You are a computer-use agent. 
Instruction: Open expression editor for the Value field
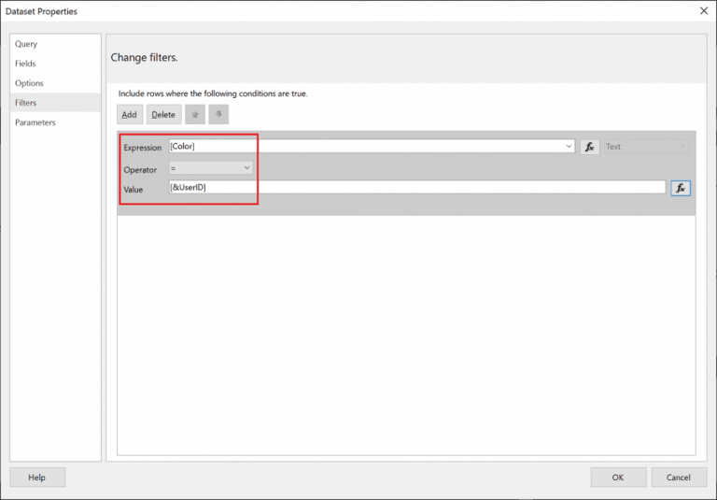pyautogui.click(x=681, y=188)
